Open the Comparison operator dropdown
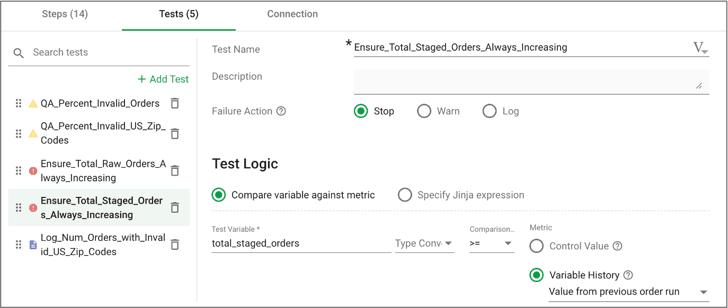 click(x=492, y=243)
